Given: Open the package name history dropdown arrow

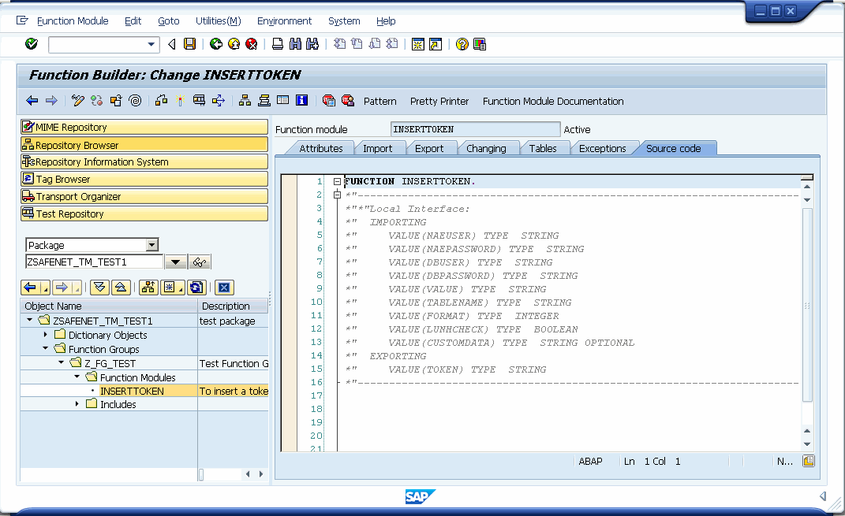Looking at the screenshot, I should point(176,262).
